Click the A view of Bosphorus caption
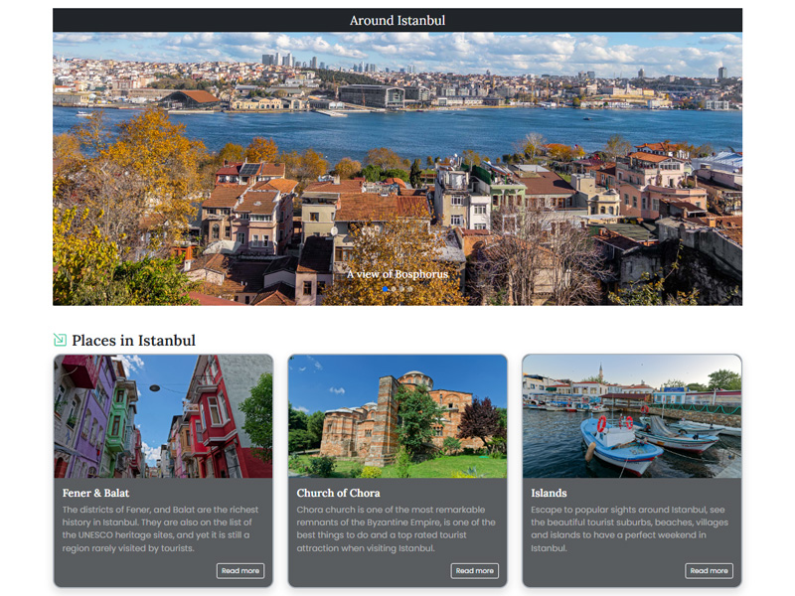The width and height of the screenshot is (795, 596). pyautogui.click(x=397, y=274)
